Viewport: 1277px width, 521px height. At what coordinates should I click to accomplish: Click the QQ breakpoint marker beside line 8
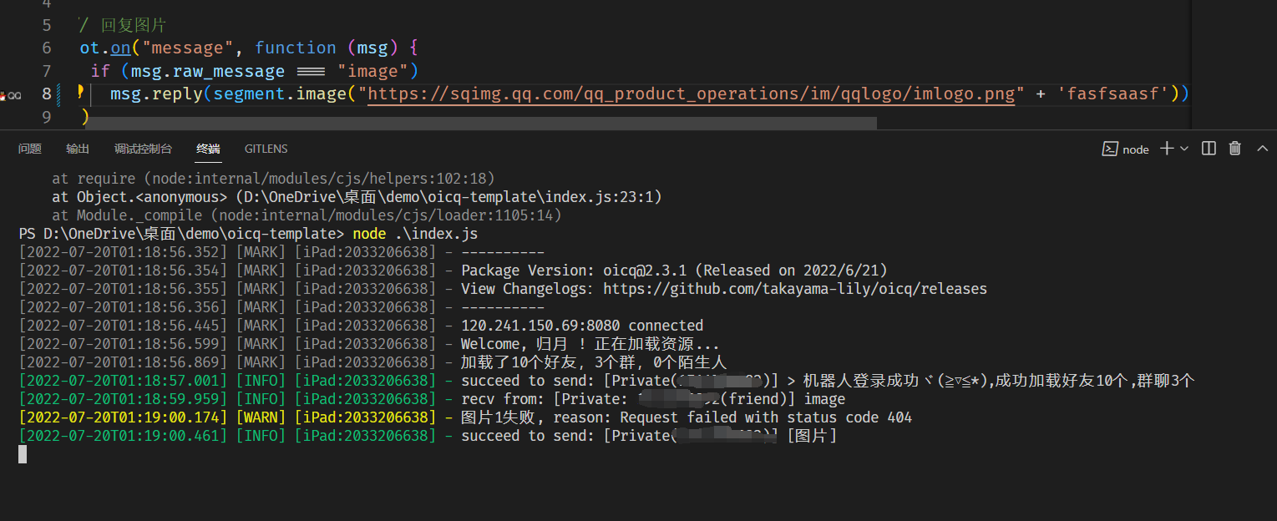coord(12,95)
